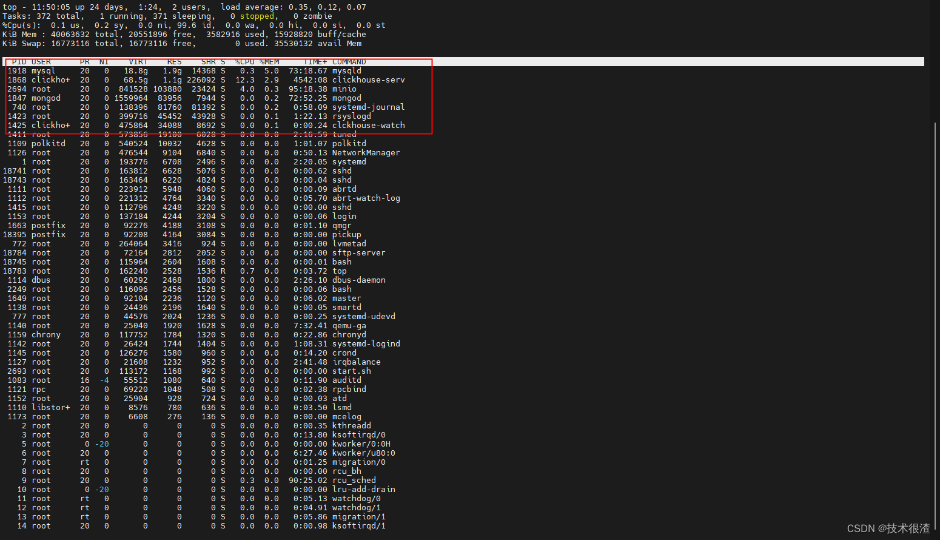Click the rcu_bh process name
The image size is (940, 540).
347,471
